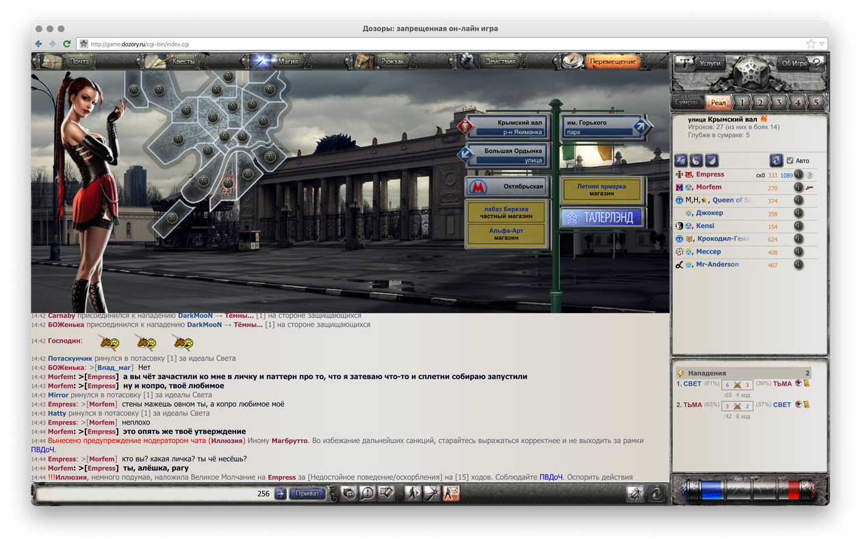Open info for player Mr-Anderson
The image size is (861, 547).
point(798,265)
